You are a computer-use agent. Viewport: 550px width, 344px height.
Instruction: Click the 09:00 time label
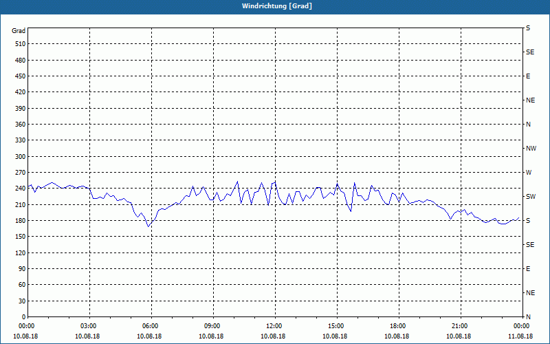(x=213, y=326)
